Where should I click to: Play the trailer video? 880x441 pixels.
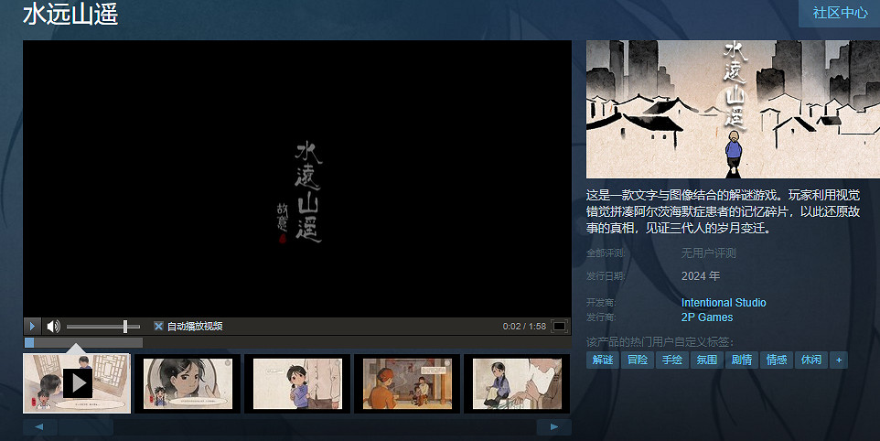[32, 326]
